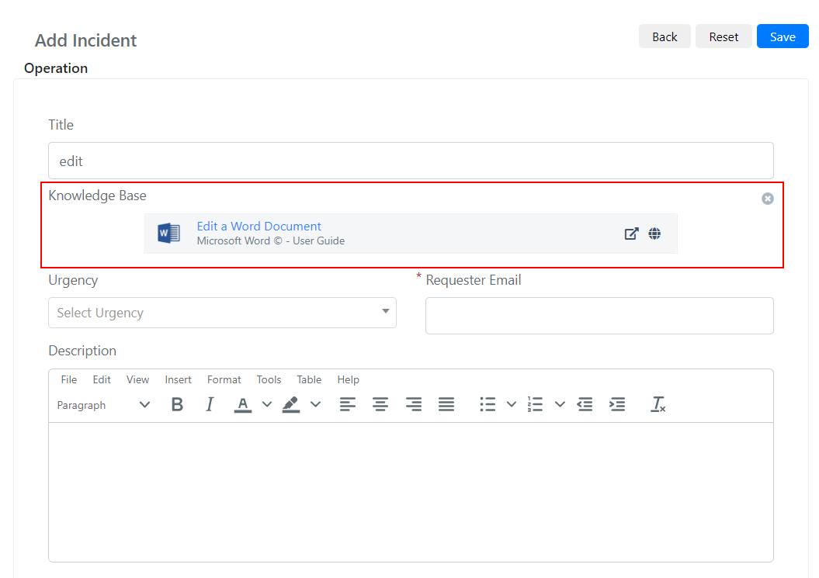Toggle Italic formatting in editor

[x=210, y=405]
